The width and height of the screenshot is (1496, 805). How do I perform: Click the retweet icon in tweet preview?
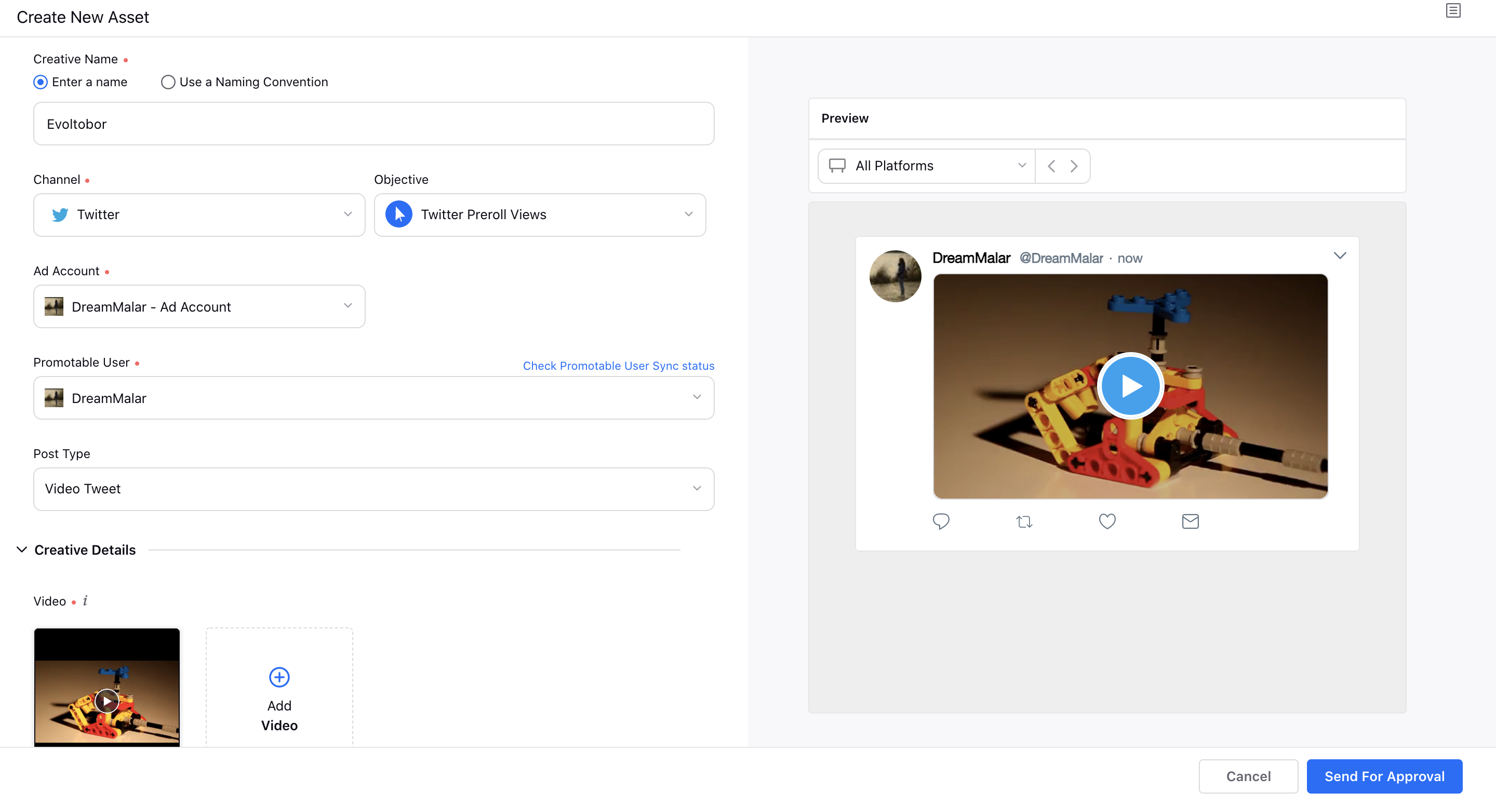click(1023, 520)
